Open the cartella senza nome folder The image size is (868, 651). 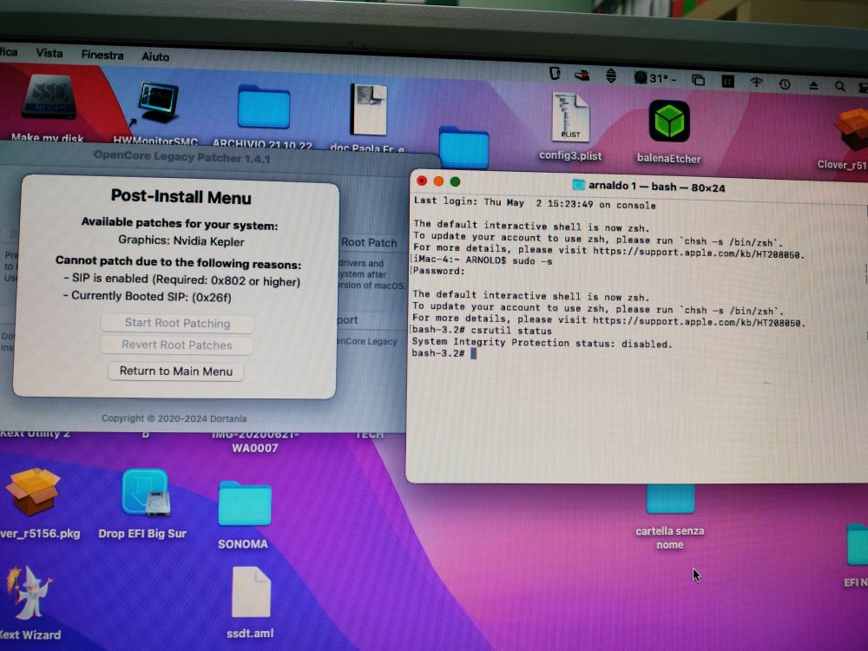[670, 498]
